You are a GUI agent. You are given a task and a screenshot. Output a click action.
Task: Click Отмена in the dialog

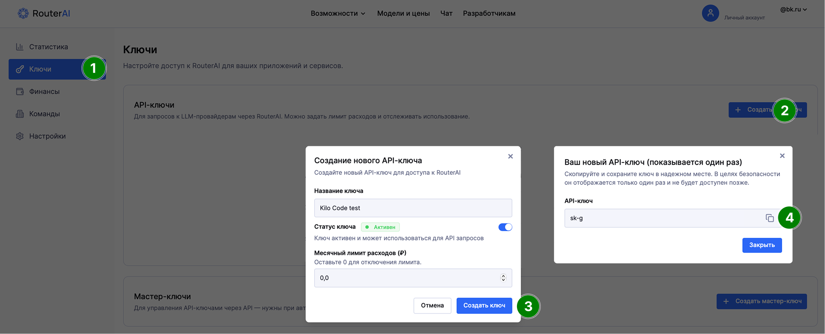(432, 305)
